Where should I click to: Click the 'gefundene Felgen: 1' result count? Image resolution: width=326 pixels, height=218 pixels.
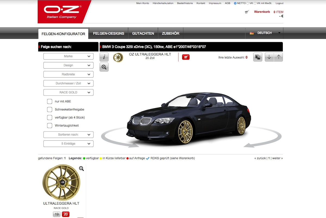pyautogui.click(x=52, y=158)
